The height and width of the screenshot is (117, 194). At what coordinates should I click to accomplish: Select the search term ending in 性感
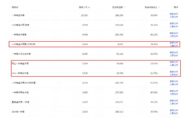pyautogui.click(x=20, y=25)
